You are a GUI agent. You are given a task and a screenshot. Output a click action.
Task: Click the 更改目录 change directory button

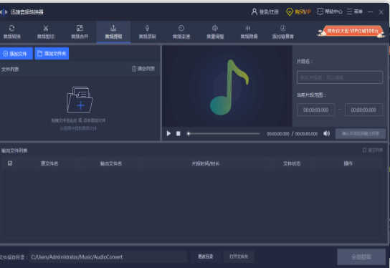click(206, 257)
